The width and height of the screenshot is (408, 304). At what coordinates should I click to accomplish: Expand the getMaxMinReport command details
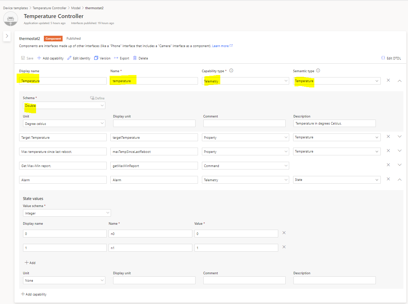(x=400, y=165)
